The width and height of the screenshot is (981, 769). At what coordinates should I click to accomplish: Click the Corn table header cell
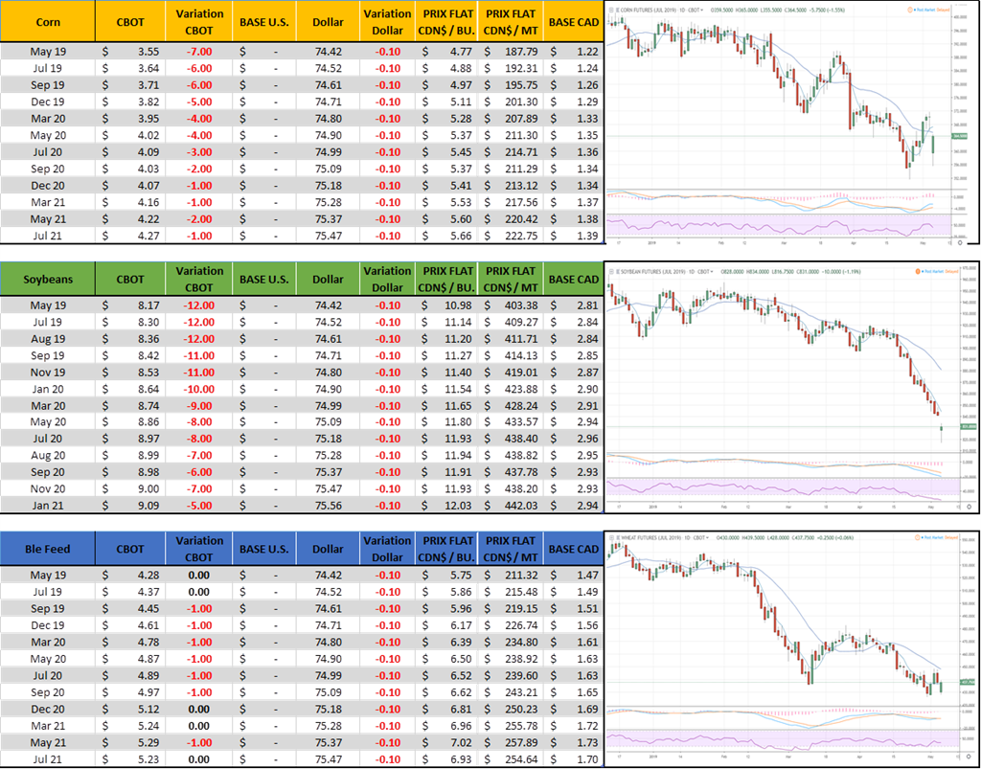[x=48, y=21]
